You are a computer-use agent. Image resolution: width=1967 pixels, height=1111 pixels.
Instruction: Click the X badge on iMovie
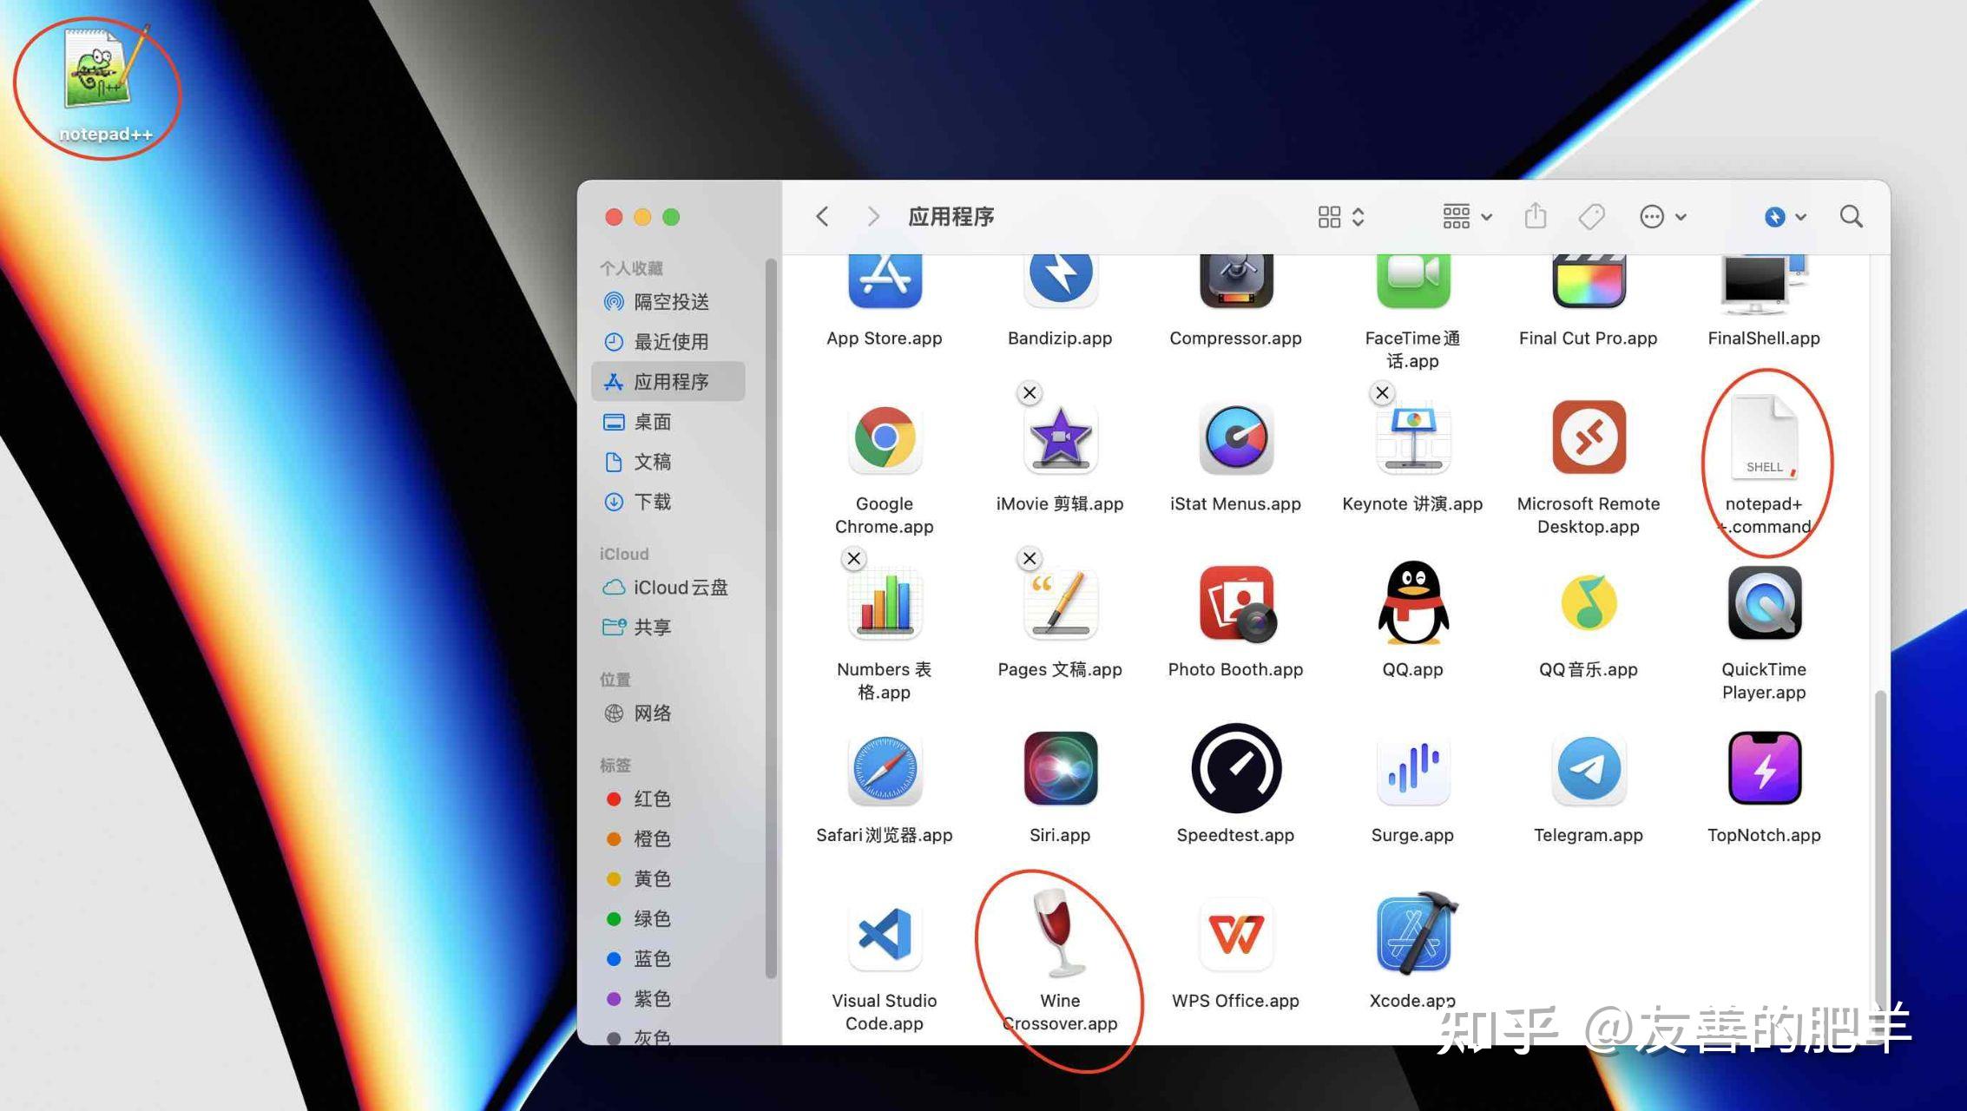pyautogui.click(x=1030, y=393)
